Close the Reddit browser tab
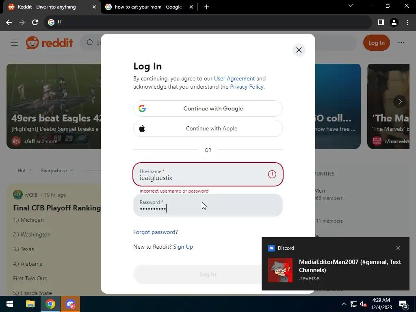The width and height of the screenshot is (416, 312). click(94, 7)
